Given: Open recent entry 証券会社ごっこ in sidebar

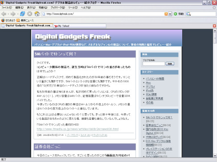Looking at the screenshot, I should click(154, 125).
